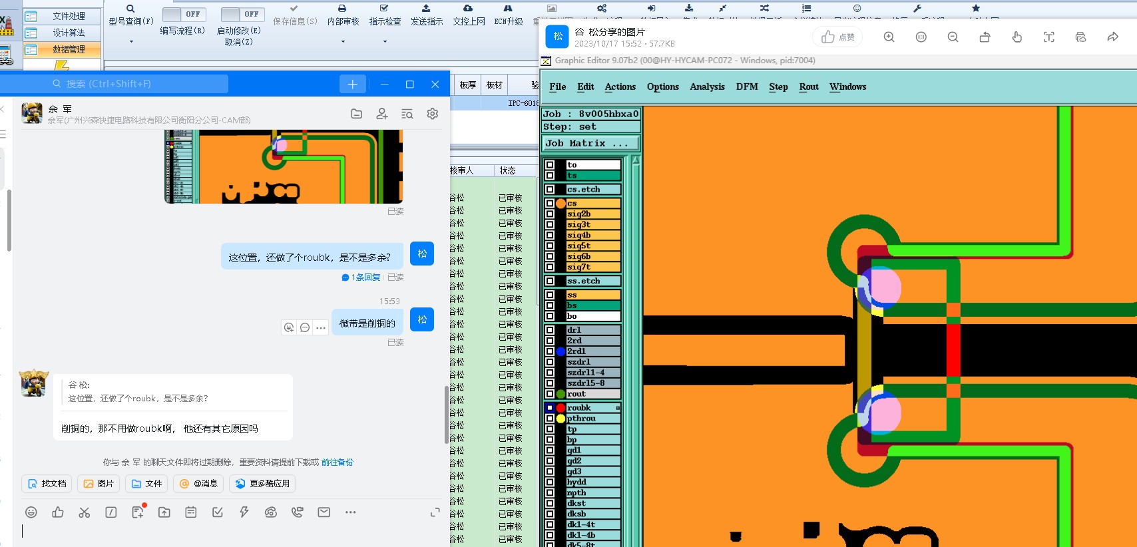Click the @消息 button
This screenshot has height=547, width=1137.
point(198,484)
